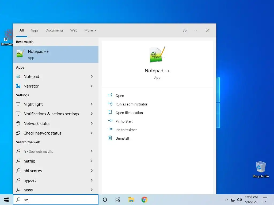Choose Pin to Start
This screenshot has height=205, width=274.
pos(124,121)
